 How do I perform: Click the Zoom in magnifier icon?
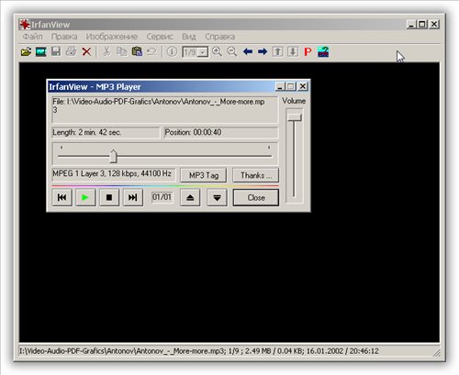(217, 51)
